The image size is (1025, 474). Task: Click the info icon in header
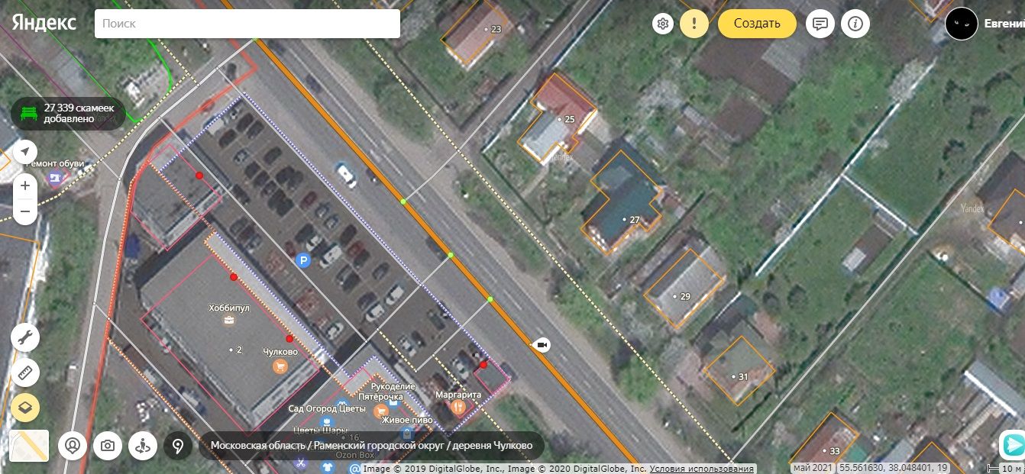point(855,24)
